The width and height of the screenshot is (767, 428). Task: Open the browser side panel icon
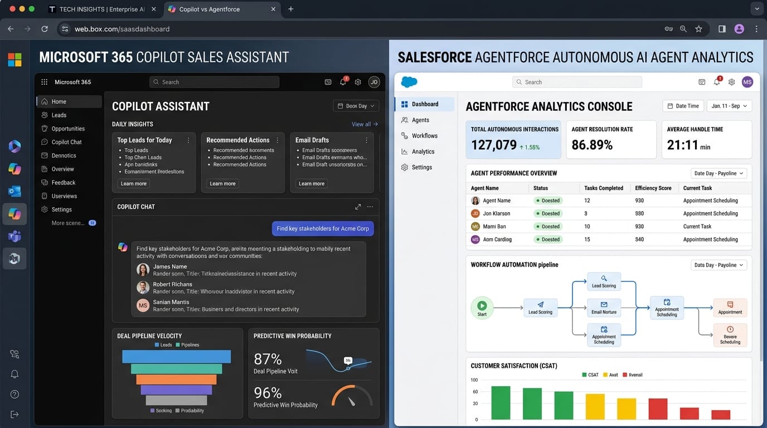pyautogui.click(x=722, y=29)
